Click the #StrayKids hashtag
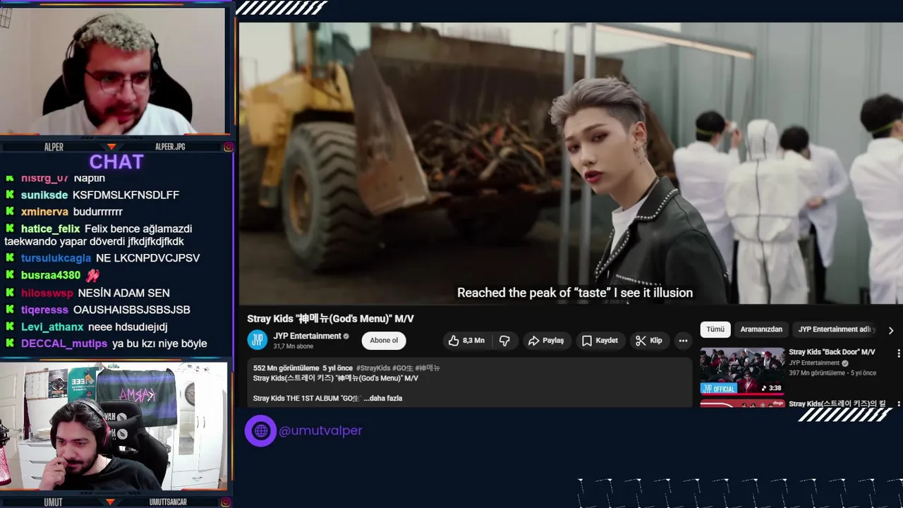This screenshot has width=903, height=508. (x=374, y=368)
